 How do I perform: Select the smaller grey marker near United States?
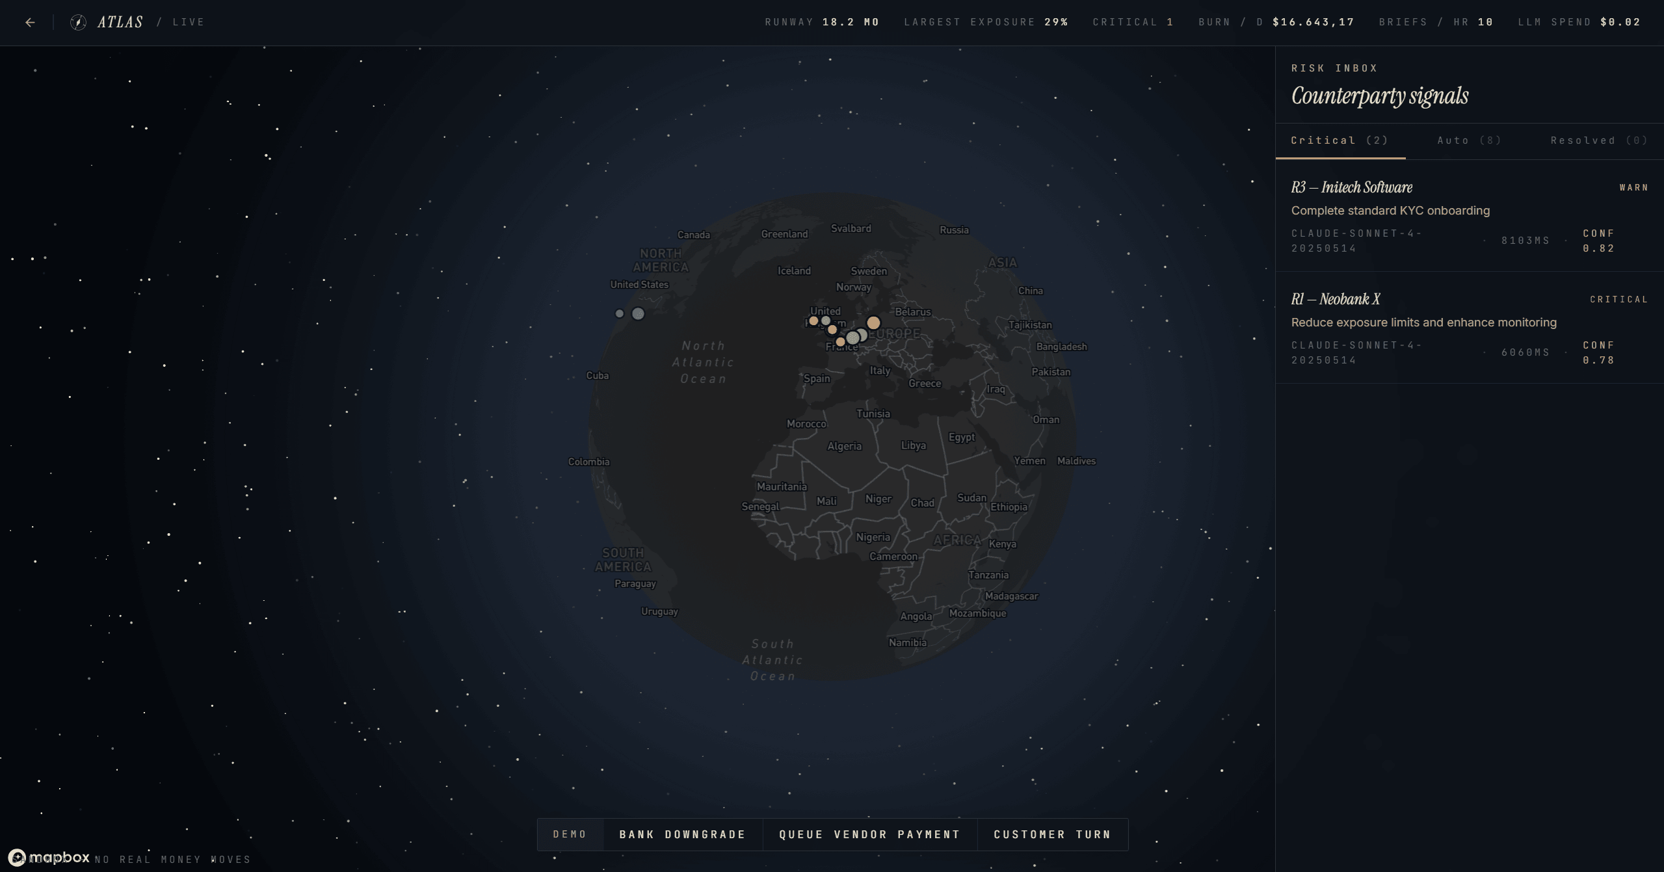point(620,313)
